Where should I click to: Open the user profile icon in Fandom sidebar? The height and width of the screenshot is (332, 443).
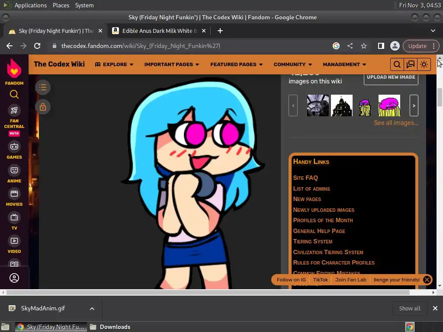click(14, 278)
